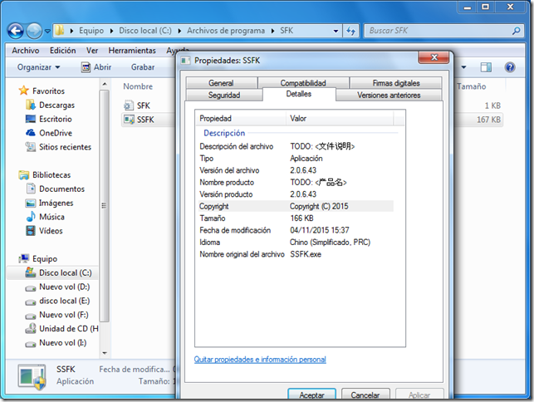Select the Detalles tab

coord(299,94)
